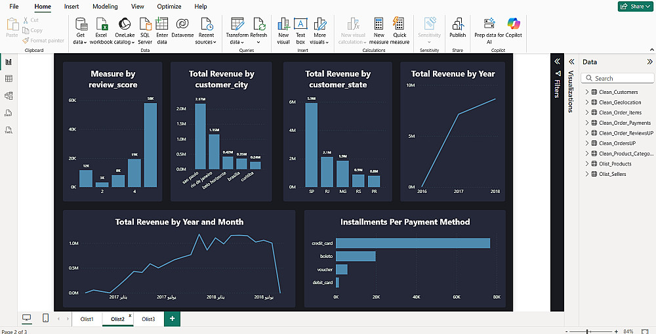The width and height of the screenshot is (656, 334).
Task: Click the credit_card bar
Action: tap(413, 243)
